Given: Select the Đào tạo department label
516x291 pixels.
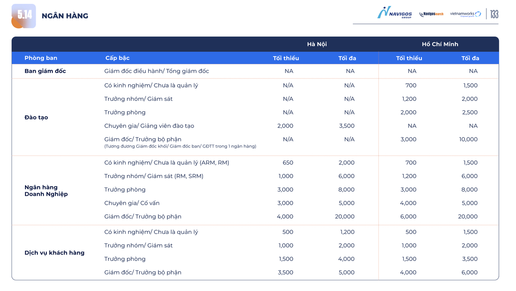Looking at the screenshot, I should pos(36,118).
